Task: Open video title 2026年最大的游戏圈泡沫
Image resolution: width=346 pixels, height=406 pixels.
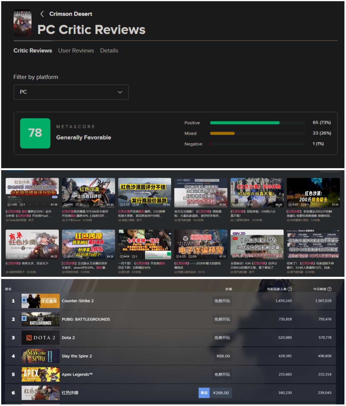Action: [x=198, y=266]
